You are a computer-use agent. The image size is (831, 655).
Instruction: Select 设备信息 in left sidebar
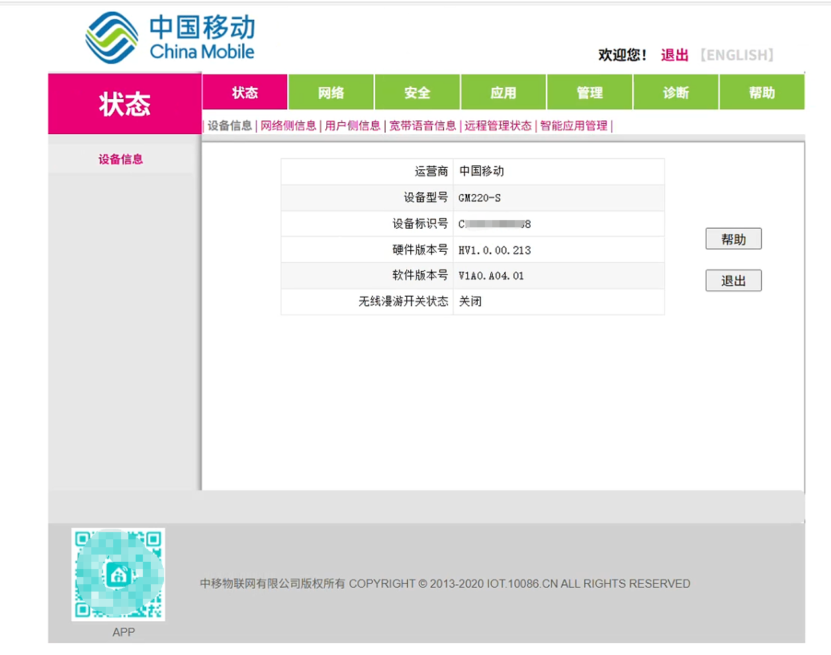click(120, 159)
